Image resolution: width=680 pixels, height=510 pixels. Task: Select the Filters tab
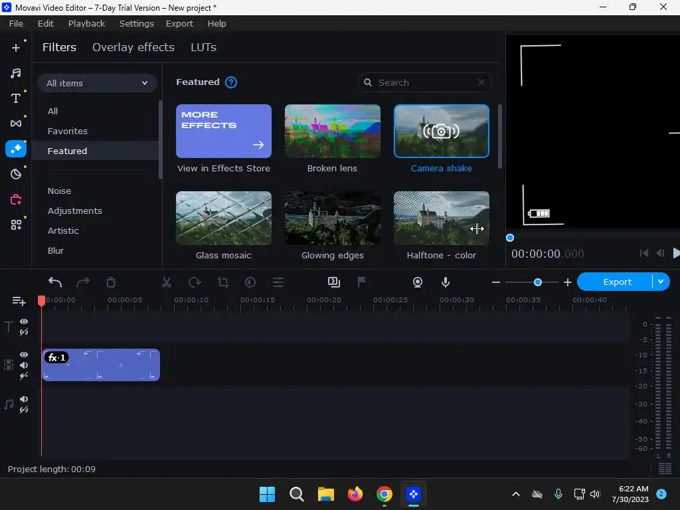(59, 47)
